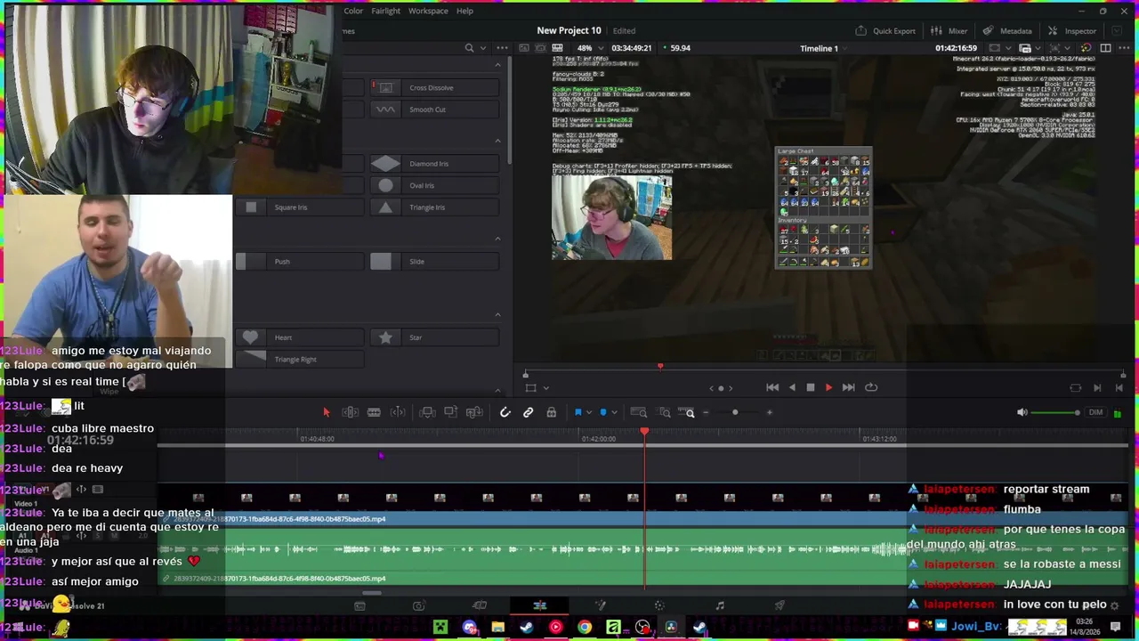Image resolution: width=1139 pixels, height=641 pixels.
Task: Toggle timeline Snapping magnet
Action: coord(505,412)
